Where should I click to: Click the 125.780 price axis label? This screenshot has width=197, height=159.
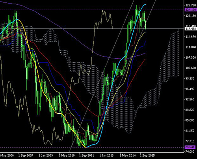[x=191, y=5]
